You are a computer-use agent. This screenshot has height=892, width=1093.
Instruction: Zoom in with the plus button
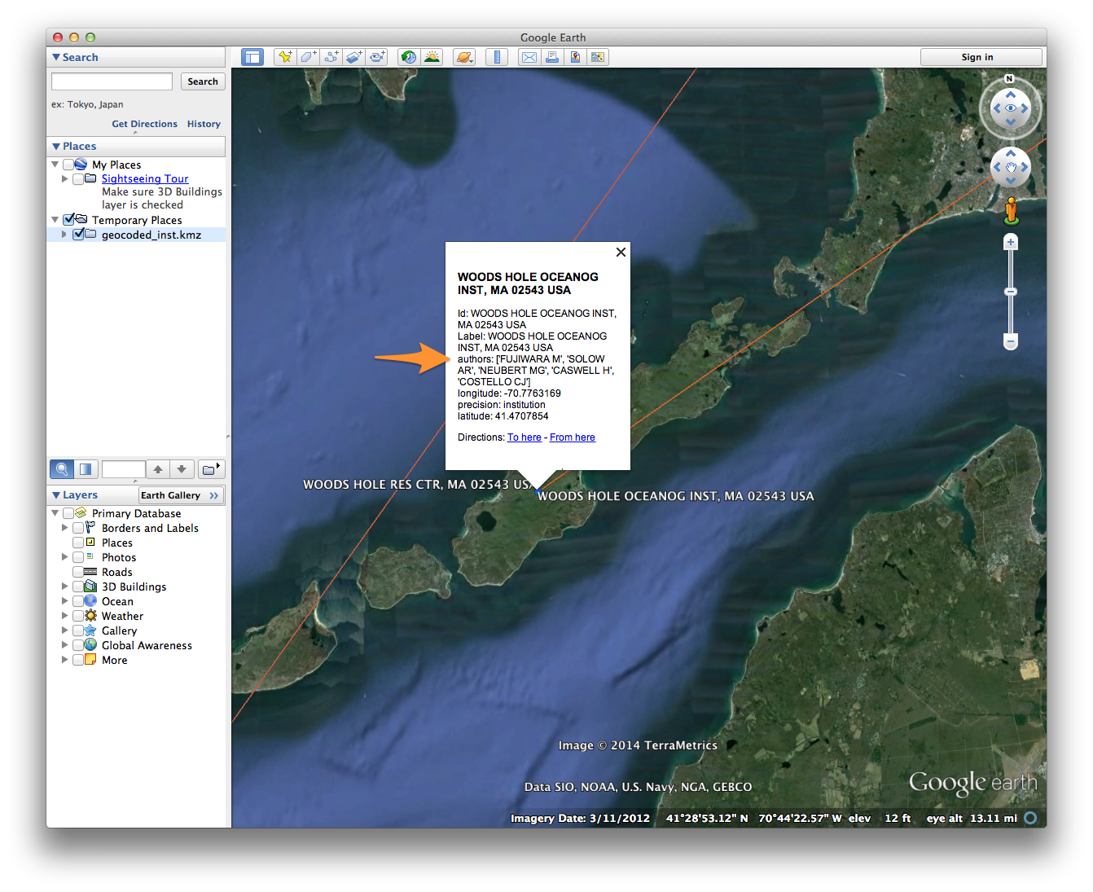[x=1011, y=242]
